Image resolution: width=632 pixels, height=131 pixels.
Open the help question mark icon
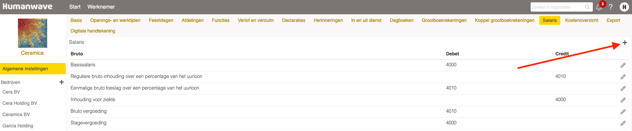click(611, 7)
